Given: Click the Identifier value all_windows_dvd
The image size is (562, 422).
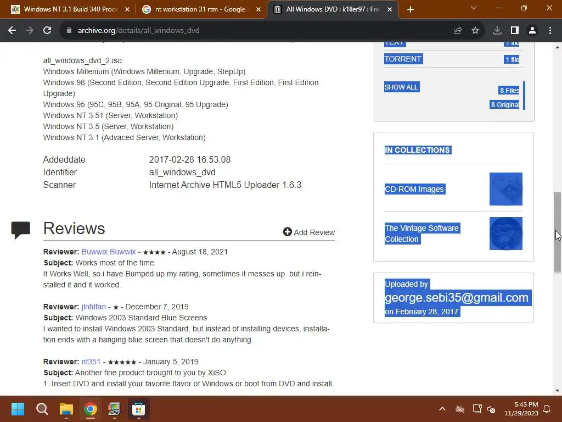Looking at the screenshot, I should (182, 172).
